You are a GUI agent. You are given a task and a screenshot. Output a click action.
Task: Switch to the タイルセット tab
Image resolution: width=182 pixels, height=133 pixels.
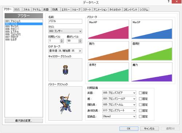[115, 9]
